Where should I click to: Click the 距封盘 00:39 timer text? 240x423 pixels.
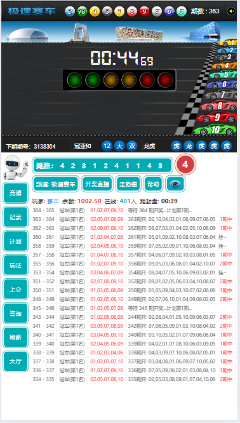pyautogui.click(x=159, y=201)
